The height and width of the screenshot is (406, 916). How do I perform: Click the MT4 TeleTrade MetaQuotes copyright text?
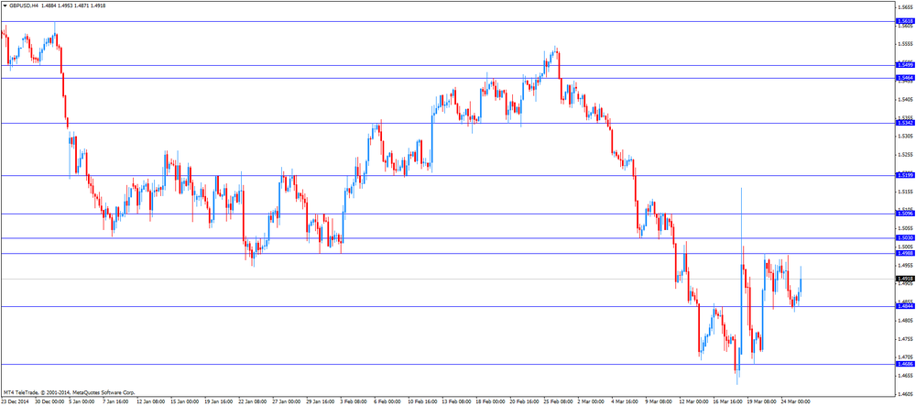pos(69,392)
